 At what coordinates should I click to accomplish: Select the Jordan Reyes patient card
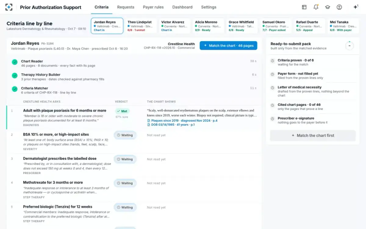(107, 26)
